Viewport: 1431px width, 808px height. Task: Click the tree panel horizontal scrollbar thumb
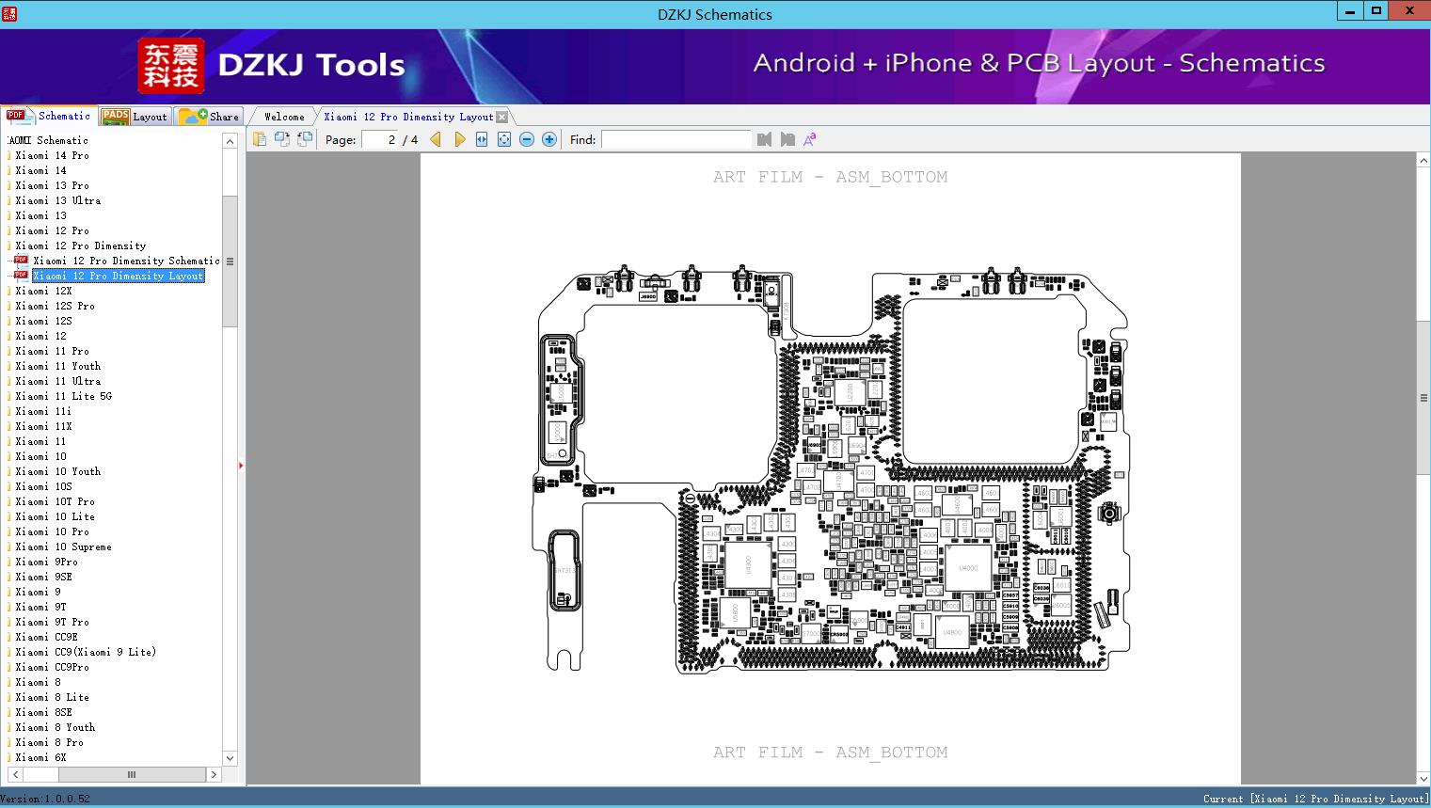click(132, 775)
